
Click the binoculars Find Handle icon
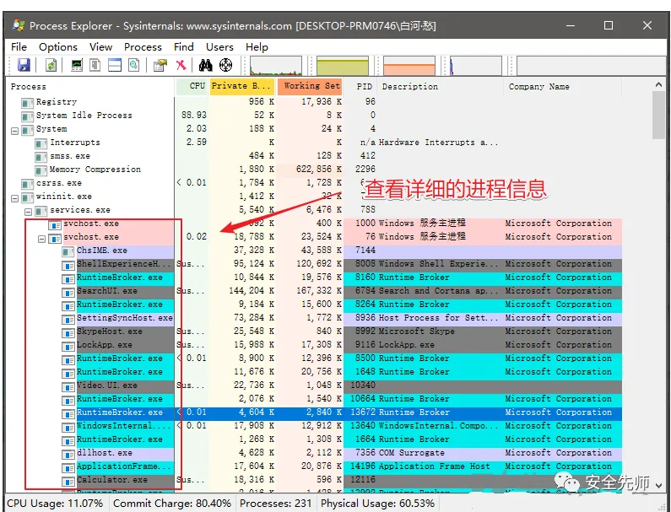(x=205, y=65)
